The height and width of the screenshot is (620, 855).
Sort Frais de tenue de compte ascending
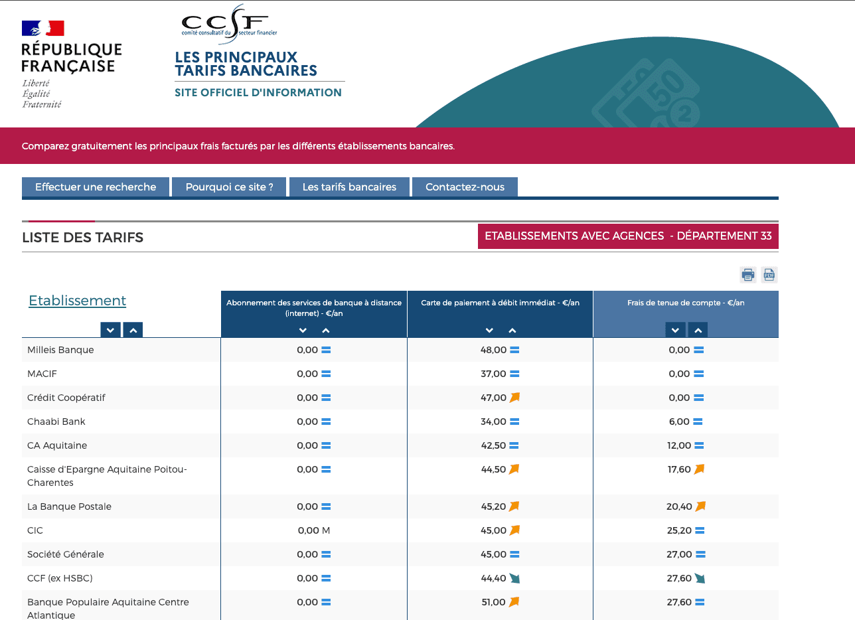tap(698, 330)
